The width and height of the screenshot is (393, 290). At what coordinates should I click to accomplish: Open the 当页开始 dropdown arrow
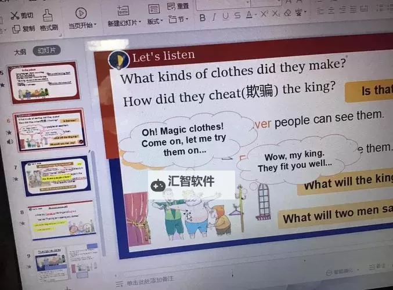[x=95, y=25]
